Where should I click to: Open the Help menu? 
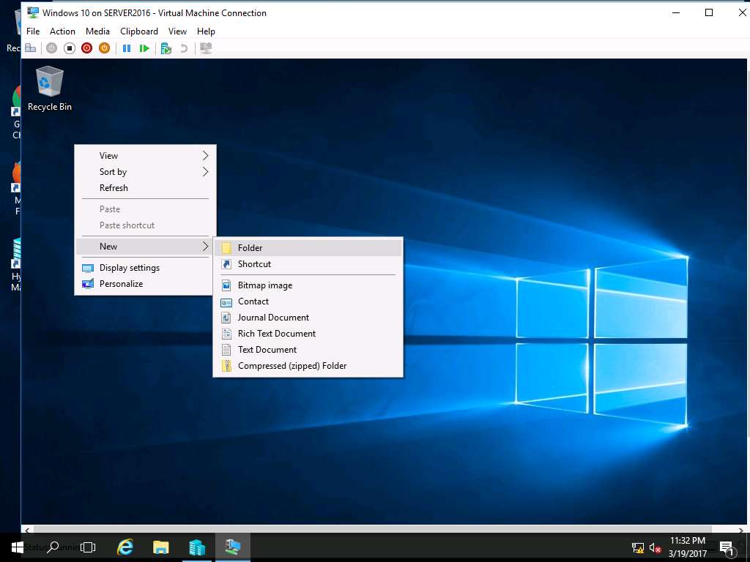[206, 31]
